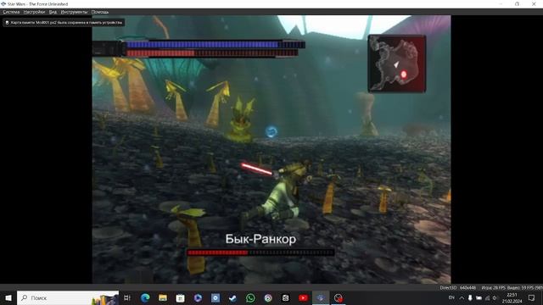Click the EN language indicator in tray
The image size is (543, 305).
(x=451, y=297)
